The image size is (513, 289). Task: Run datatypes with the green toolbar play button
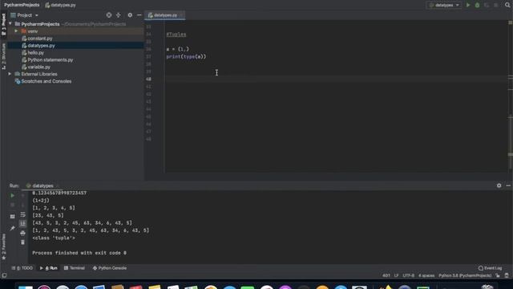(468, 5)
